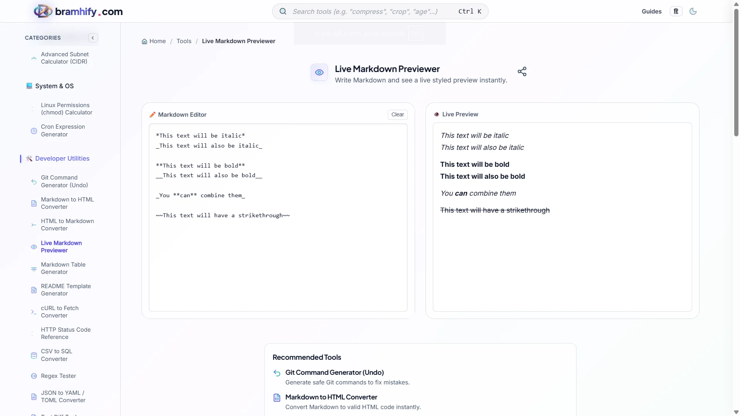The width and height of the screenshot is (740, 416).
Task: Toggle dark mode moon icon
Action: [x=693, y=11]
